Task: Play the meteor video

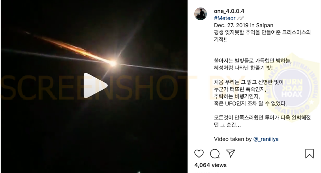Action: tap(96, 85)
